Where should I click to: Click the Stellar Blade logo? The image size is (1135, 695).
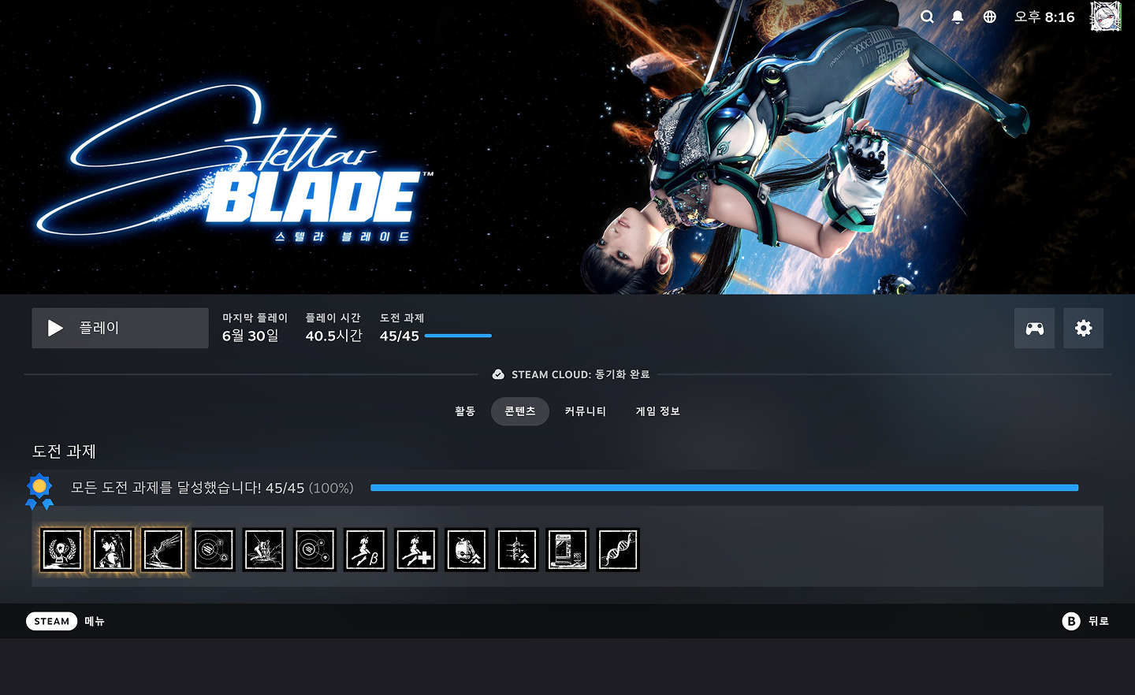[235, 163]
